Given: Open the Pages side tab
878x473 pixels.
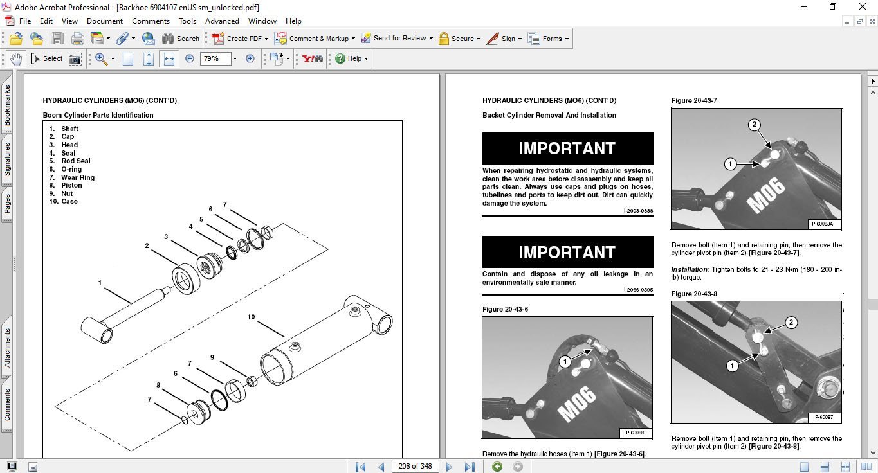Looking at the screenshot, I should pyautogui.click(x=7, y=204).
